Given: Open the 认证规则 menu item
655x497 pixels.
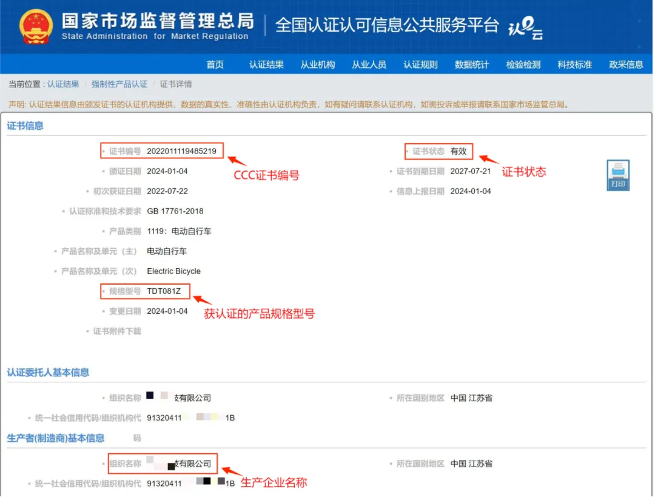Looking at the screenshot, I should click(x=420, y=64).
